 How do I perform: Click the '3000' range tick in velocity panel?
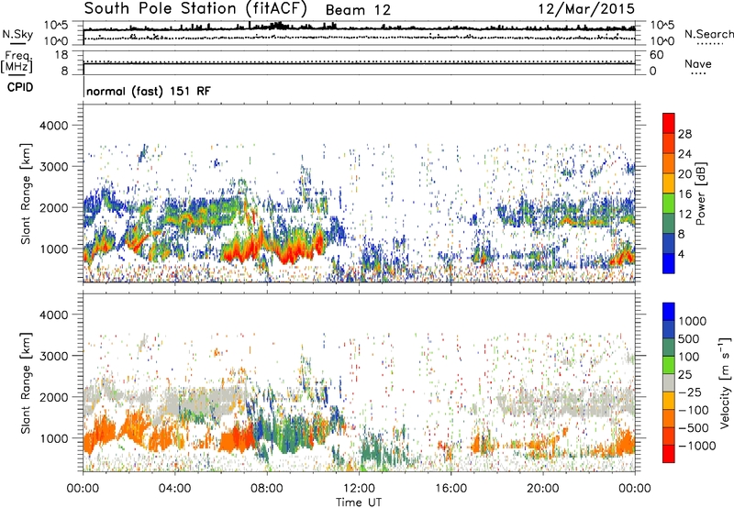point(54,356)
